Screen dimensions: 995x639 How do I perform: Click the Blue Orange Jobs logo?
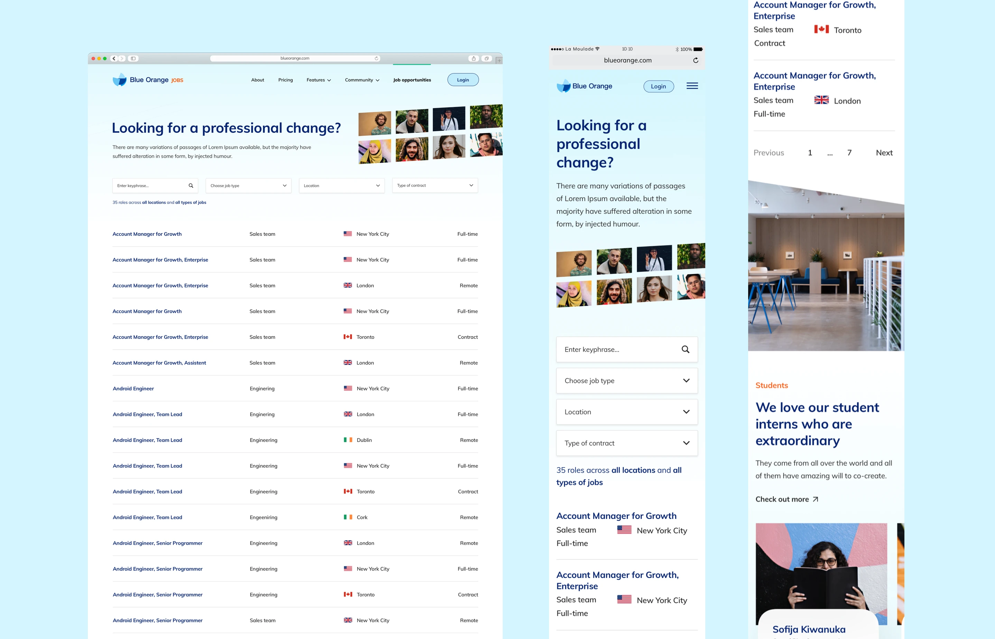pyautogui.click(x=147, y=80)
